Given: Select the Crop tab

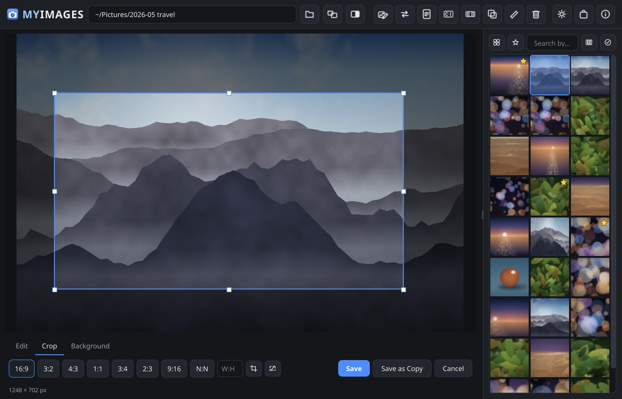Looking at the screenshot, I should click(49, 346).
